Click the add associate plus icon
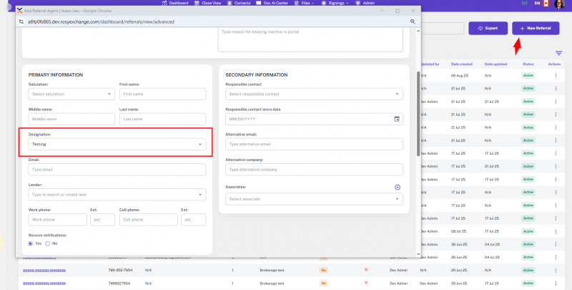The width and height of the screenshot is (572, 290). click(398, 187)
